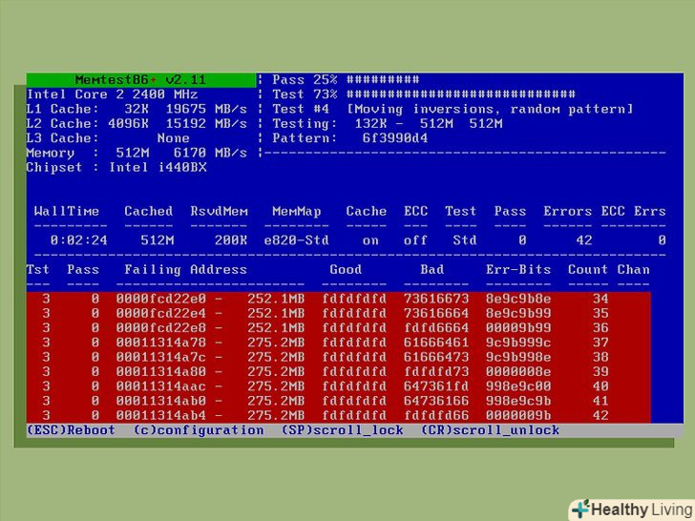Click the 'Intel Core 2 2400 MHz' line
Image resolution: width=695 pixels, height=521 pixels.
(x=112, y=94)
